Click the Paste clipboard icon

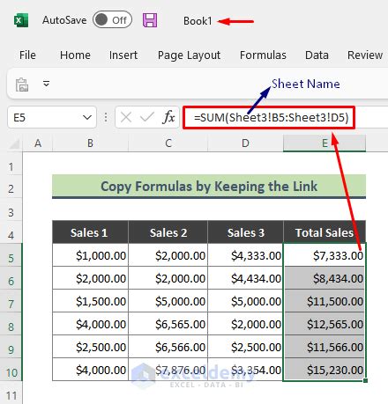click(22, 84)
